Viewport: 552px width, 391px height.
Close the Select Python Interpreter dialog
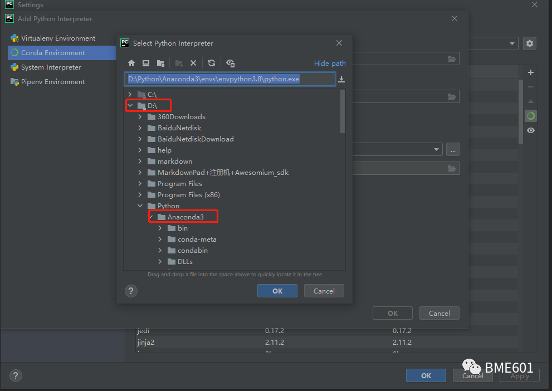click(x=339, y=43)
